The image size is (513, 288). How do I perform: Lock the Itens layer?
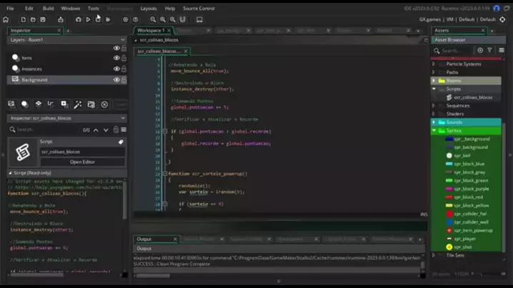[x=124, y=58]
